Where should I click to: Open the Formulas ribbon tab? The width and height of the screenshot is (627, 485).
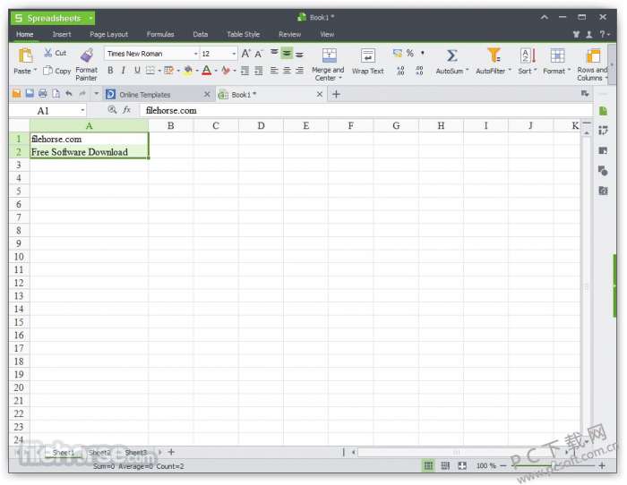[160, 34]
